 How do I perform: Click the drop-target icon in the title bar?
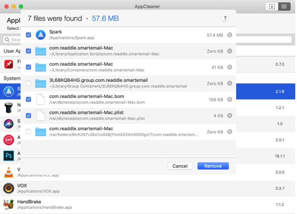coord(271,6)
